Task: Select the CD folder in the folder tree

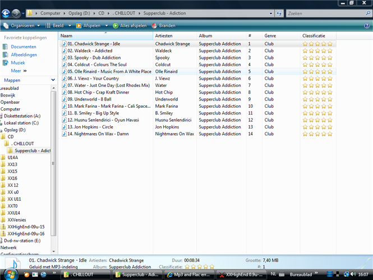Action: point(11,137)
